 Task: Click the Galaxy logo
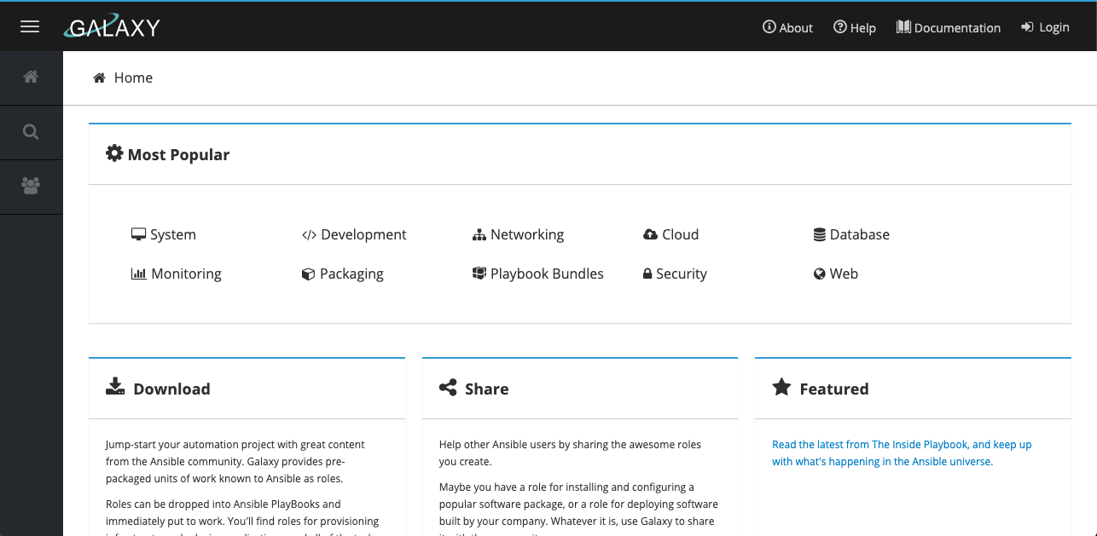click(112, 27)
